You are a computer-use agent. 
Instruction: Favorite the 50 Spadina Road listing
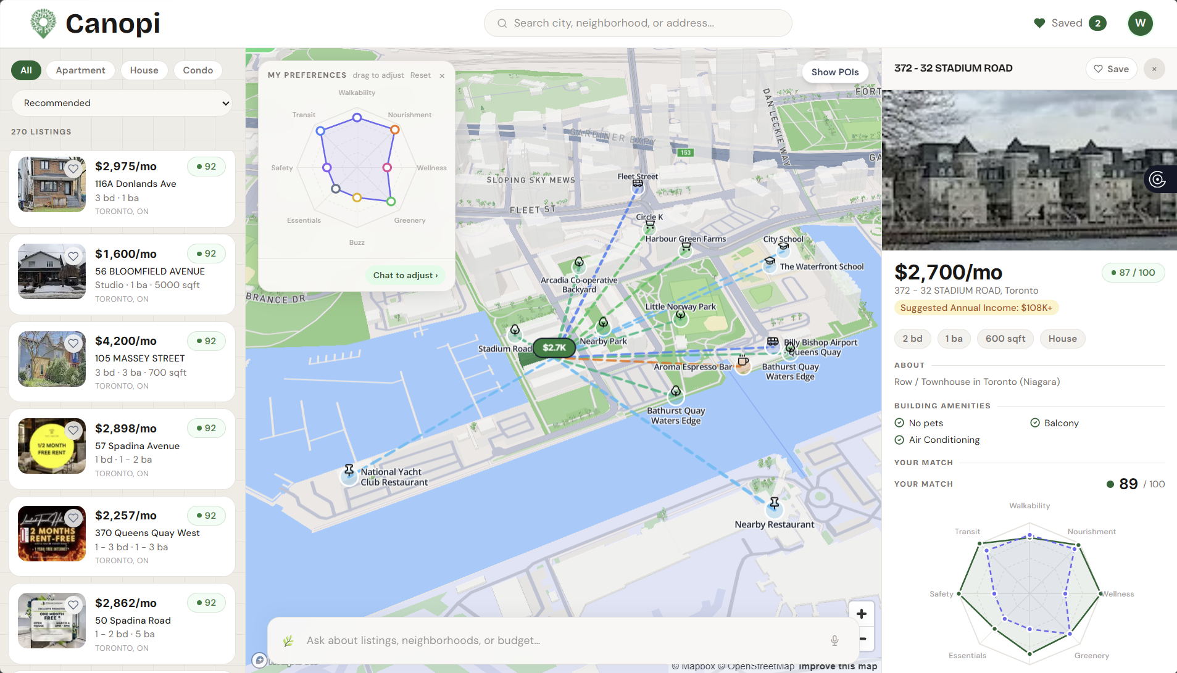pos(73,605)
